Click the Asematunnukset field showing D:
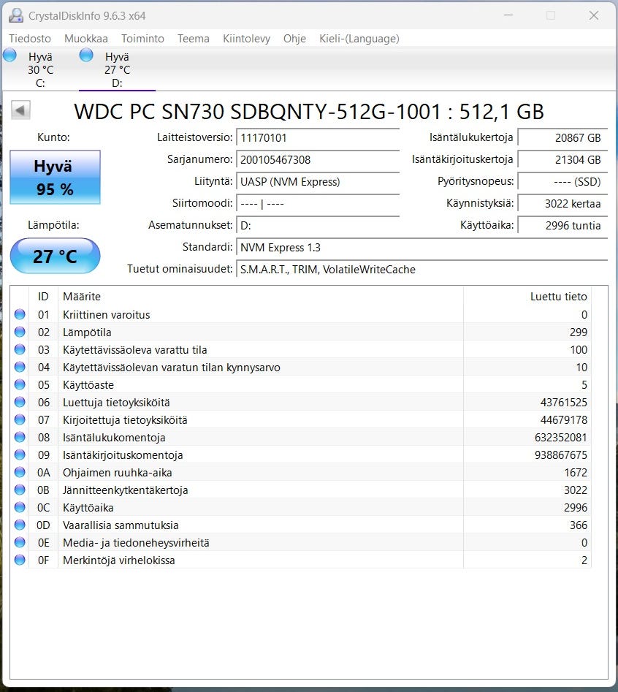618x692 pixels. coord(318,226)
